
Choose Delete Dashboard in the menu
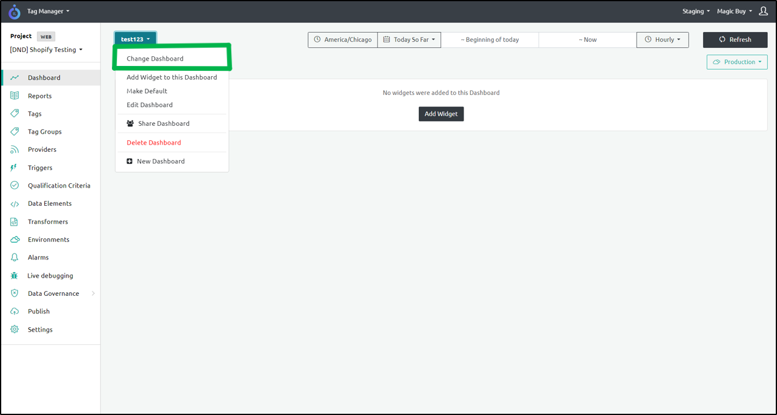pyautogui.click(x=153, y=142)
